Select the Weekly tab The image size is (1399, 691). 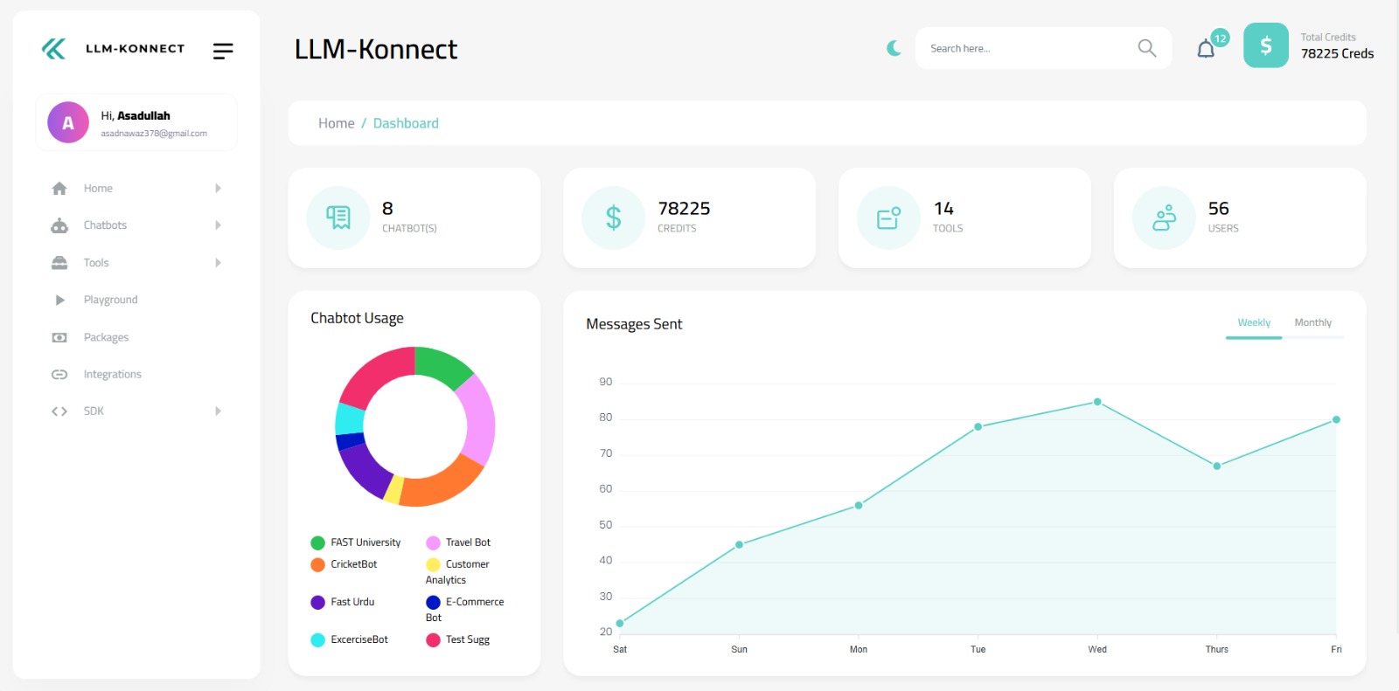pyautogui.click(x=1253, y=323)
